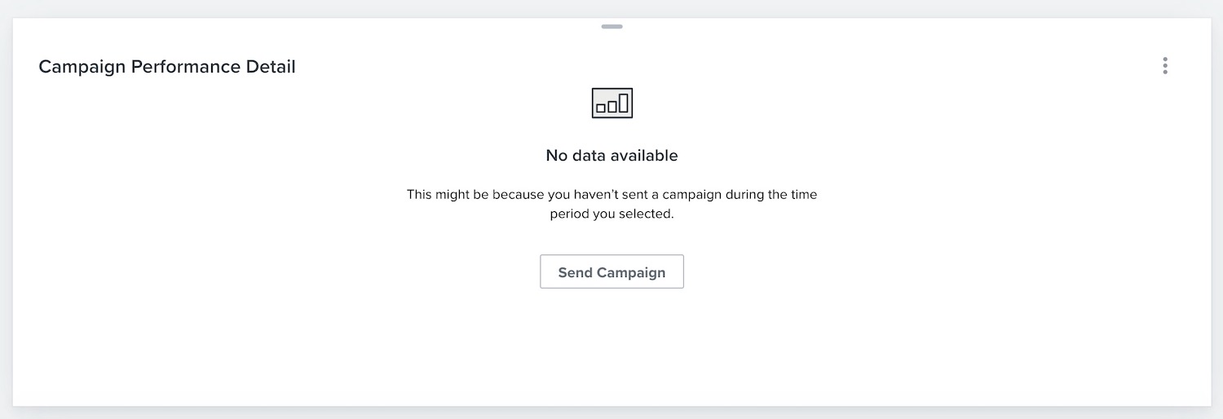The height and width of the screenshot is (419, 1223).
Task: Click the Send Campaign button
Action: [611, 272]
